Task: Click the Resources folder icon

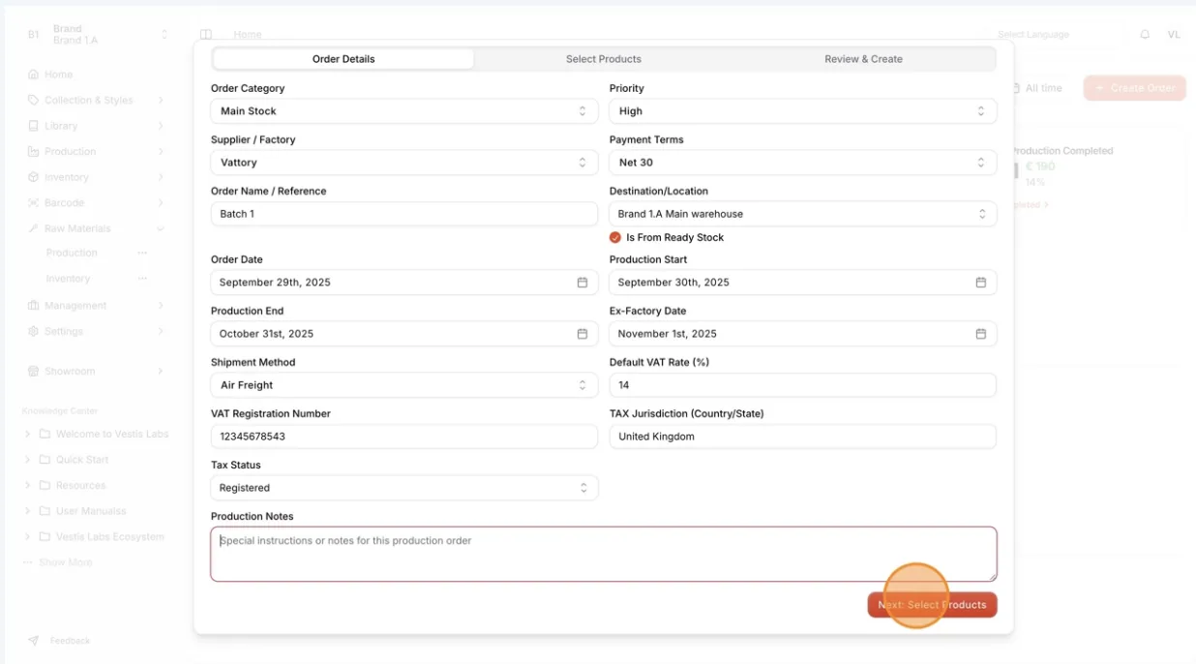Action: click(45, 485)
